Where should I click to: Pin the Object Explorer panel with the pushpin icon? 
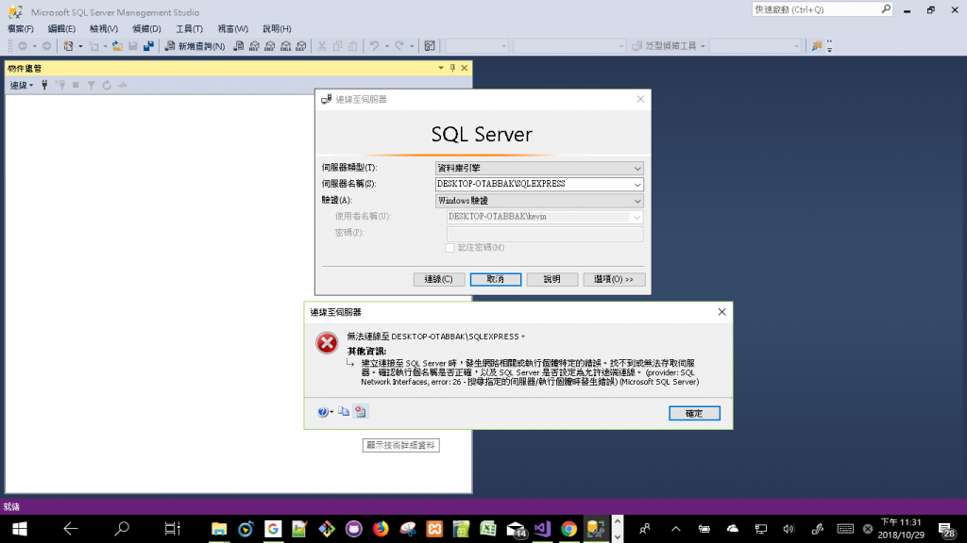452,68
